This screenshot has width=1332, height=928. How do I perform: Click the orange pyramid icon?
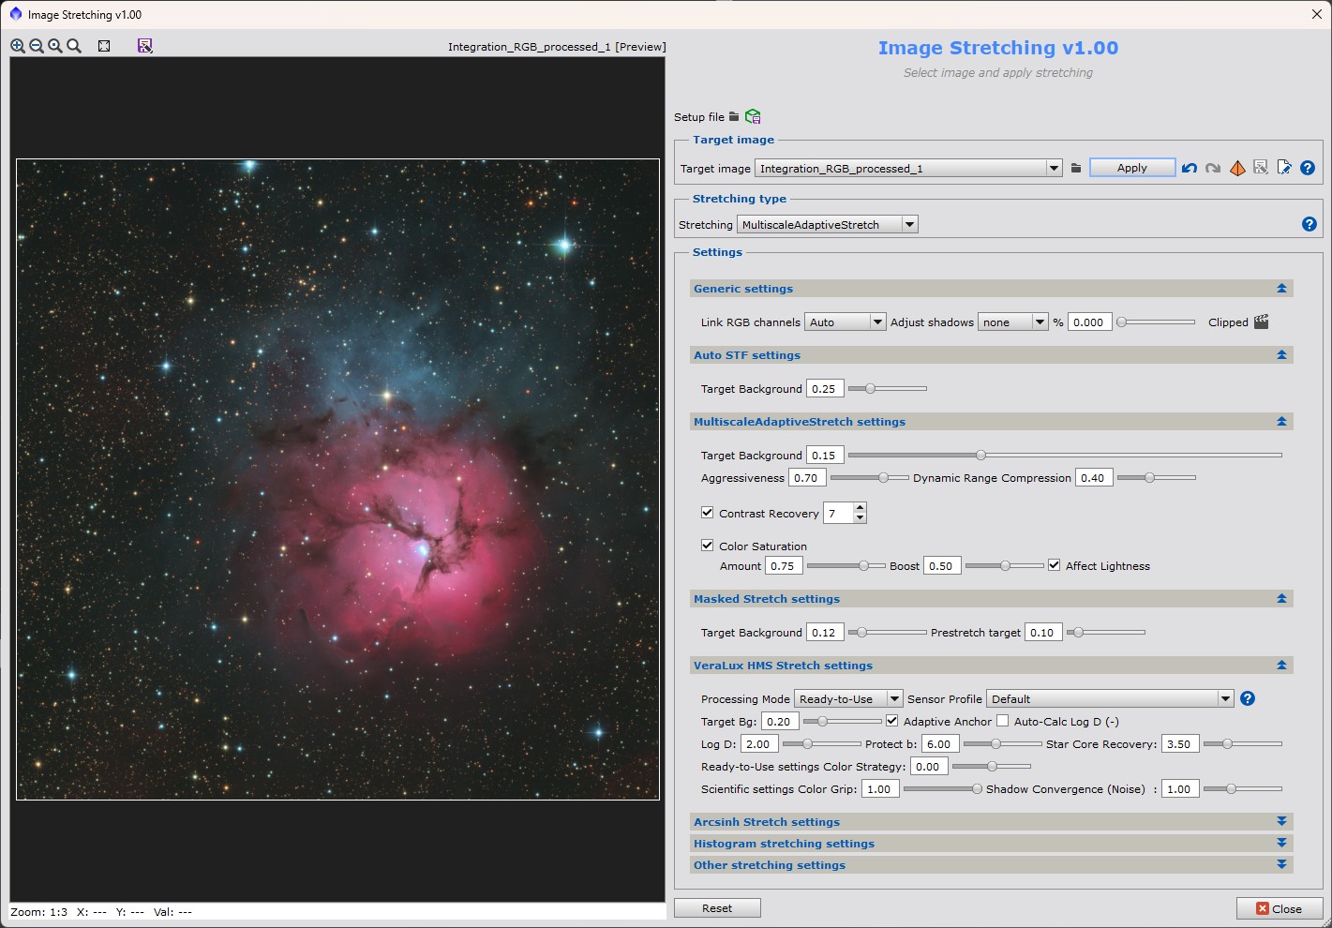tap(1237, 169)
